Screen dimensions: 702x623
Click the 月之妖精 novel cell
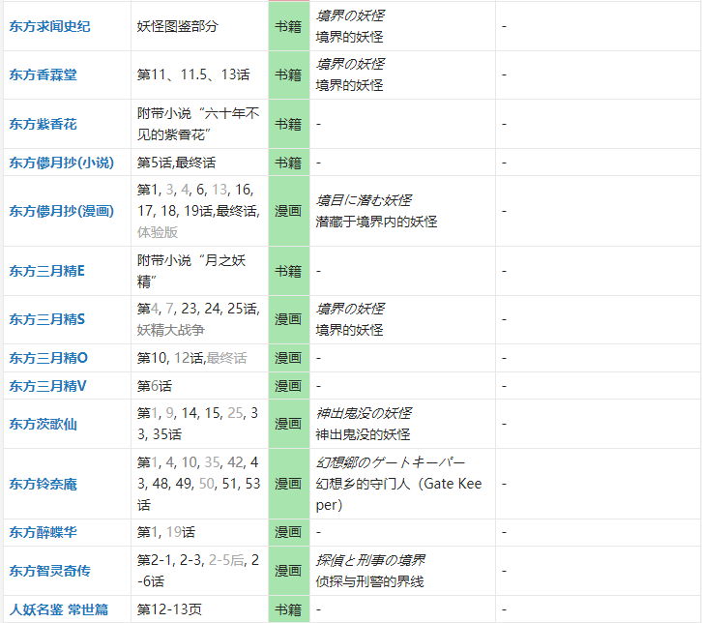(200, 271)
